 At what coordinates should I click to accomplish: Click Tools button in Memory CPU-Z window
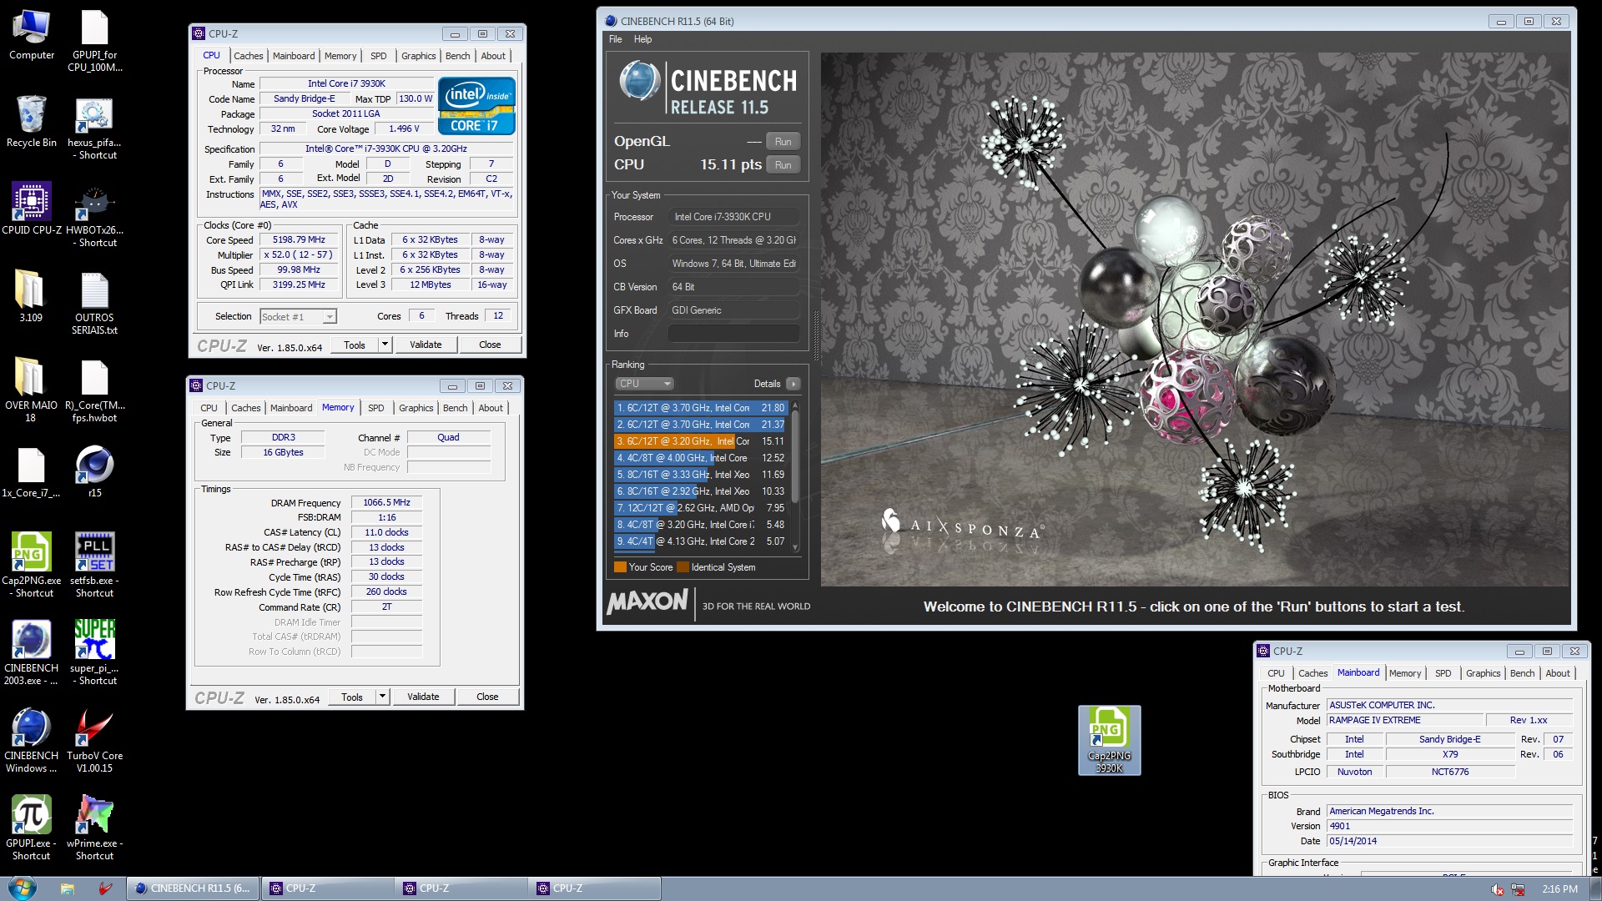click(352, 697)
